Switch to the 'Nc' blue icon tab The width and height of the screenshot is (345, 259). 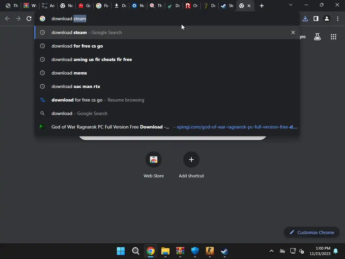tap(138, 6)
